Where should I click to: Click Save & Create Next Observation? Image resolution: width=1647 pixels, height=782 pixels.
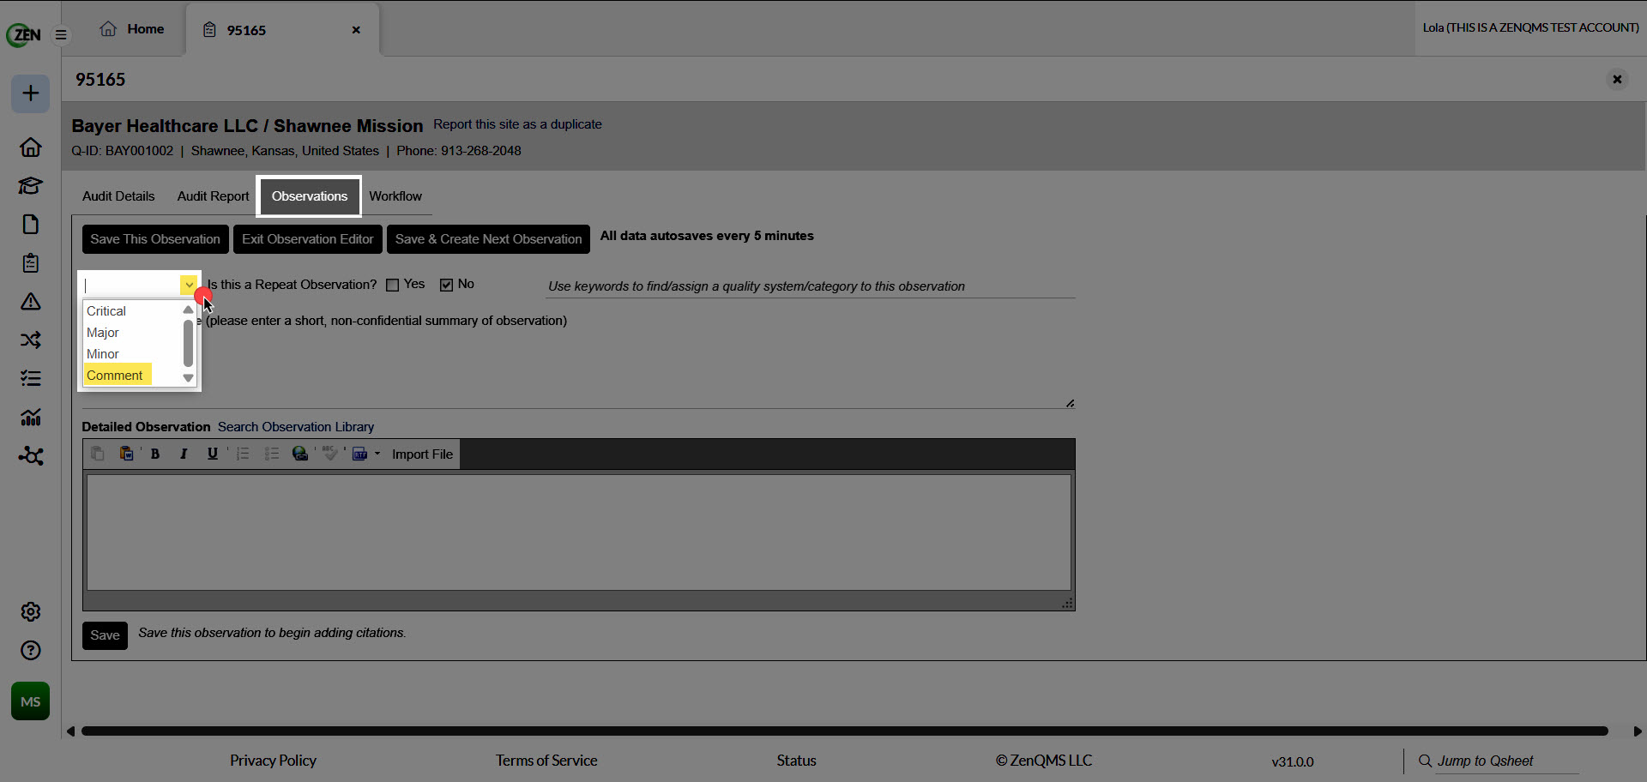488,239
